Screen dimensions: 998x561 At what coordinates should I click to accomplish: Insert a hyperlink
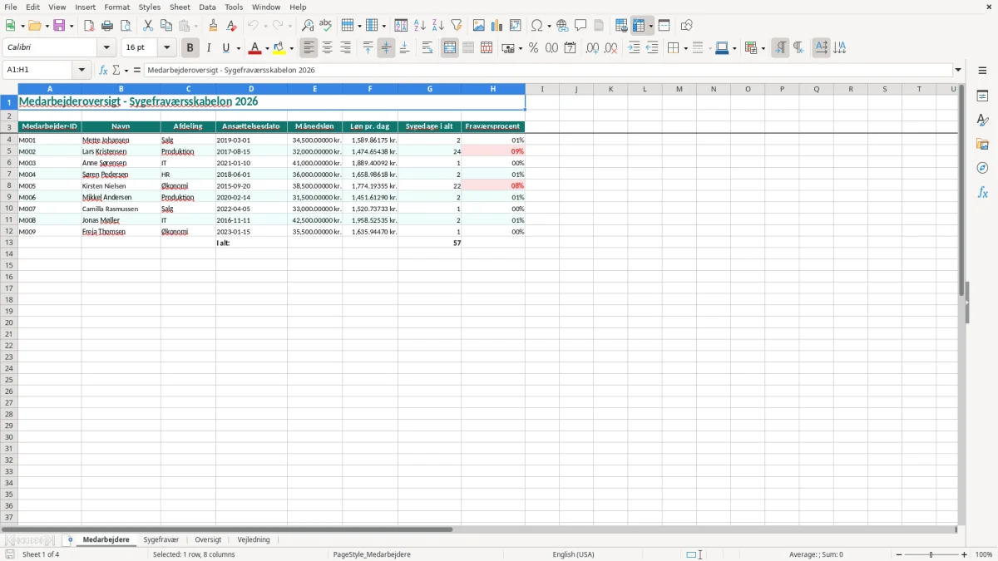click(562, 26)
